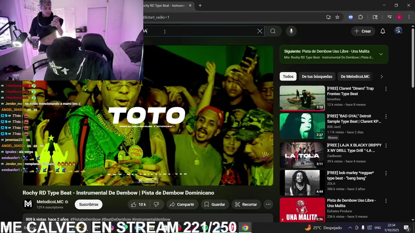The height and width of the screenshot is (233, 415).
Task: Clear the YouTube search box with X
Action: click(260, 31)
